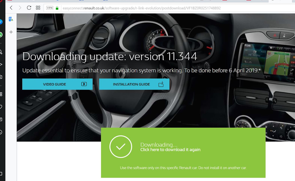The image size is (295, 181).
Task: Toggle the VPN badge in address bar
Action: pos(50,8)
